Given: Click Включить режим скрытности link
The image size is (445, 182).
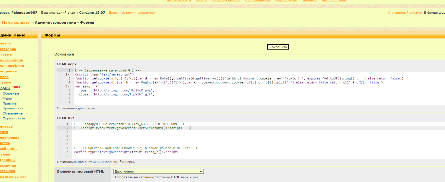Looking at the screenshot, I should point(133,13).
